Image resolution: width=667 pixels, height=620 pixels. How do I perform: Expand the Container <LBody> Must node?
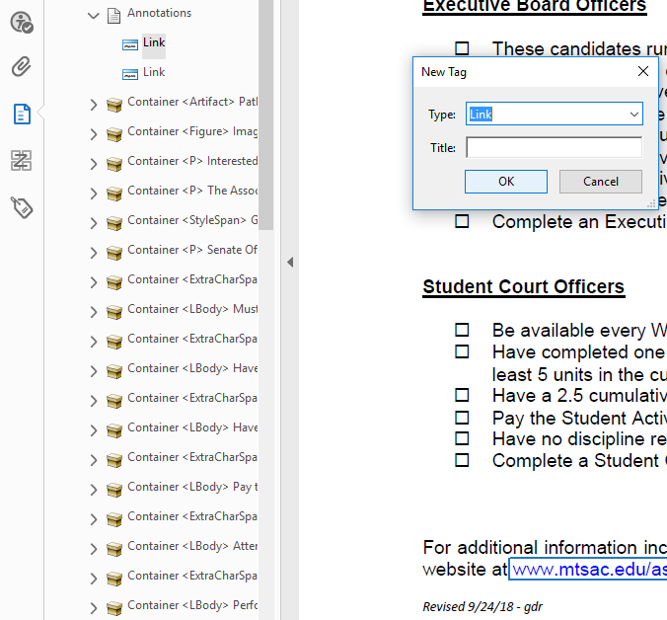point(94,312)
